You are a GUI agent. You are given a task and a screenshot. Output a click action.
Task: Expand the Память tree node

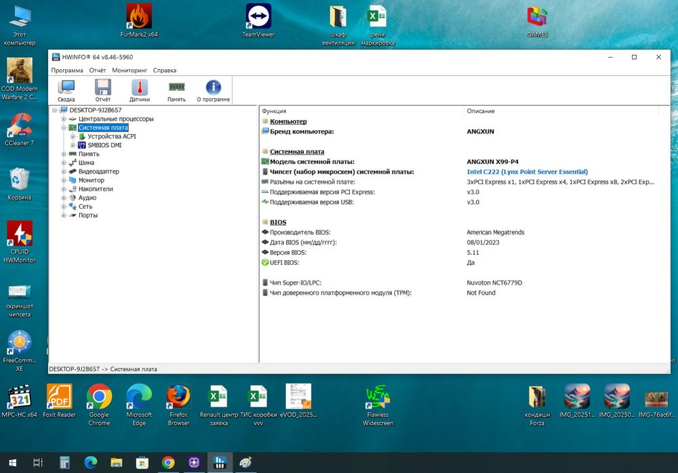click(64, 154)
